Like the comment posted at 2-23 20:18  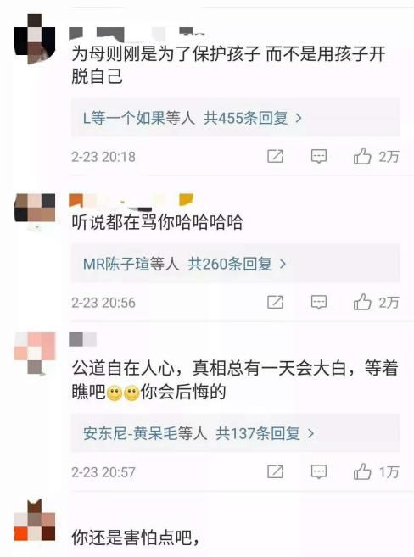362,156
